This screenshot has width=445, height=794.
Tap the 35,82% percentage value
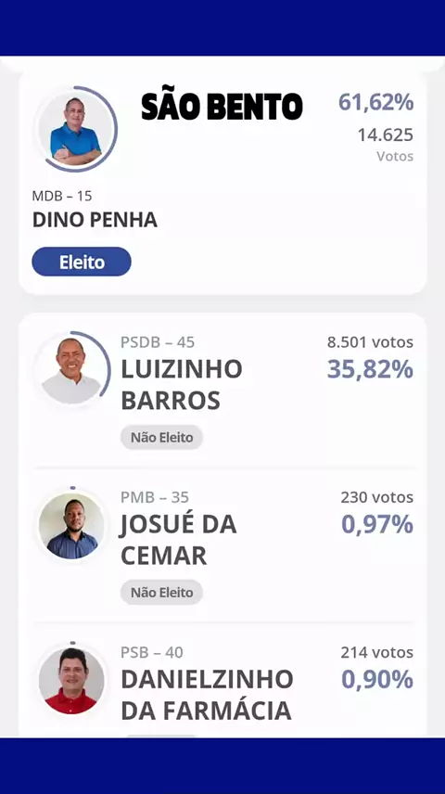click(x=370, y=369)
